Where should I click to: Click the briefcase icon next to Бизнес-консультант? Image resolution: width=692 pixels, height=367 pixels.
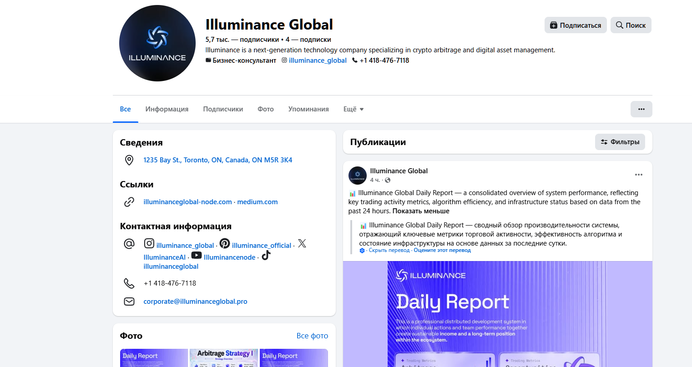pos(208,60)
